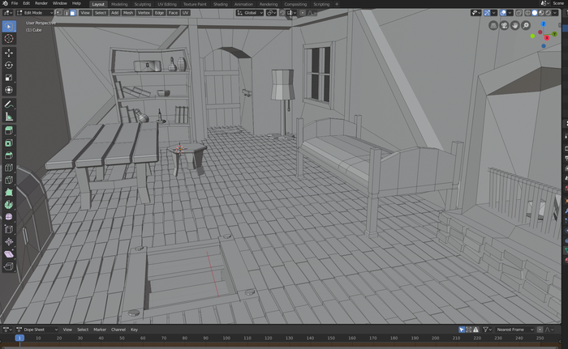Click the Marker button in Dope Sheet
This screenshot has height=349, width=568.
[100, 330]
